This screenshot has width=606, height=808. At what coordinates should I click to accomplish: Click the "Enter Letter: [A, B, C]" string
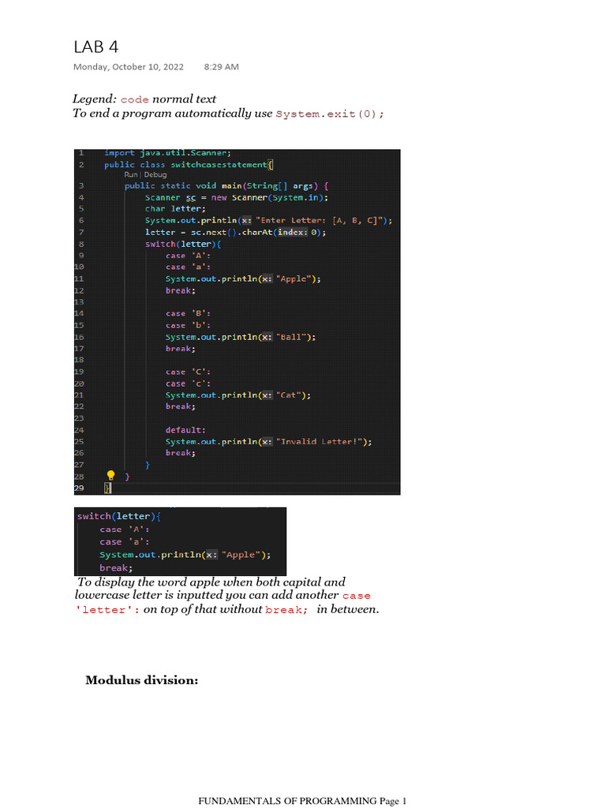click(320, 221)
